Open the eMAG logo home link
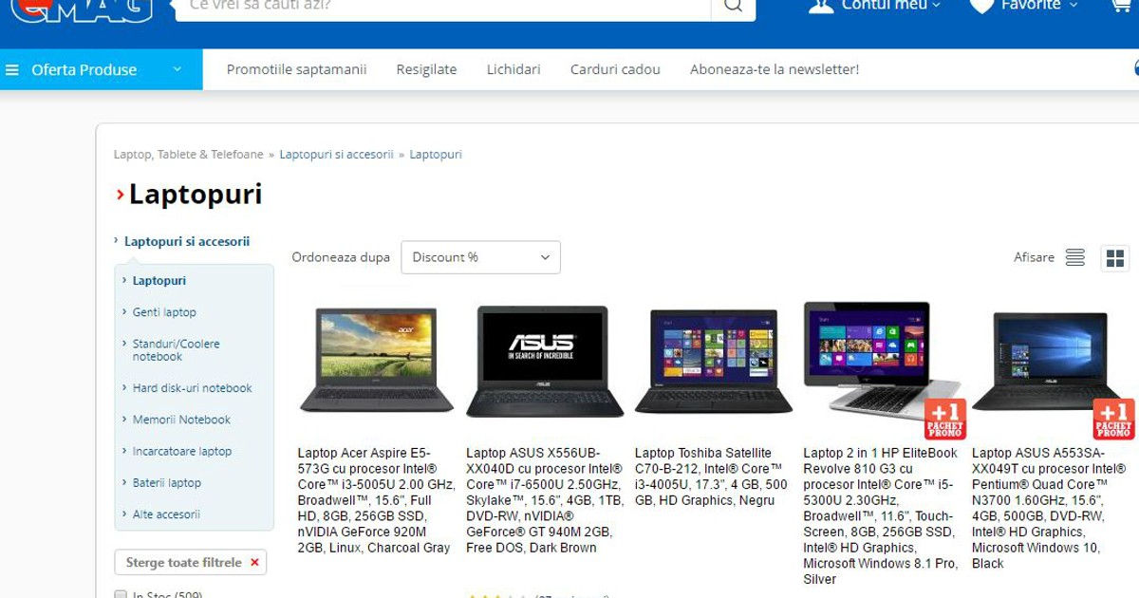1139x598 pixels. 82,9
